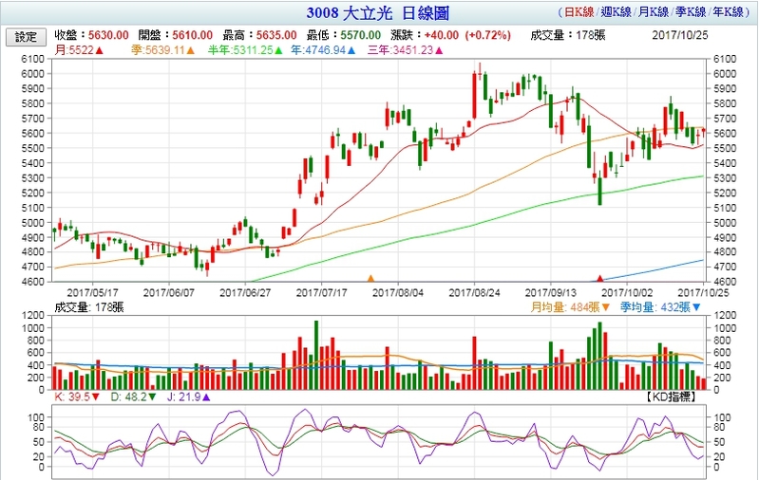
Task: Click the red triangle marker on date axis
Action: [599, 278]
